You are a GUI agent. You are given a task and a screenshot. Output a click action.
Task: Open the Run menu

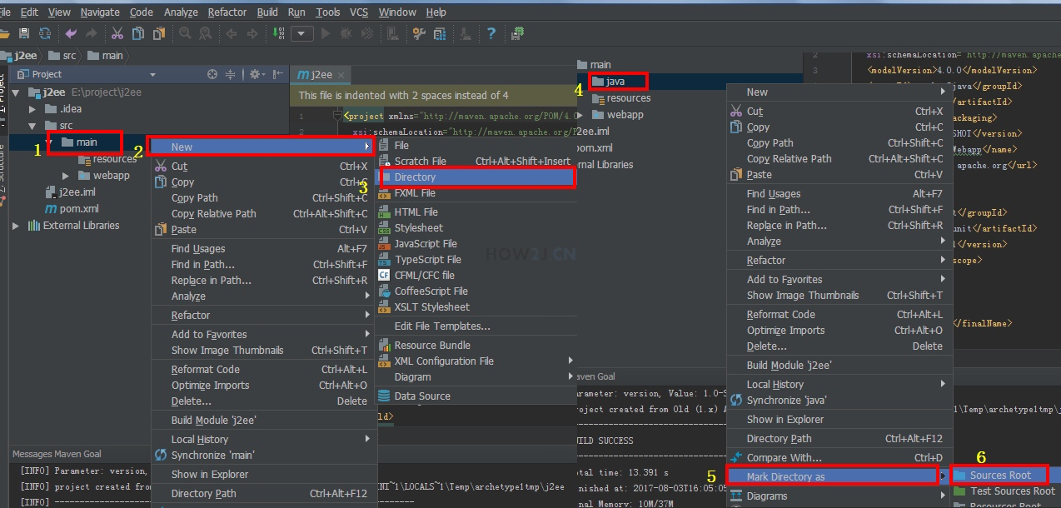coord(296,12)
